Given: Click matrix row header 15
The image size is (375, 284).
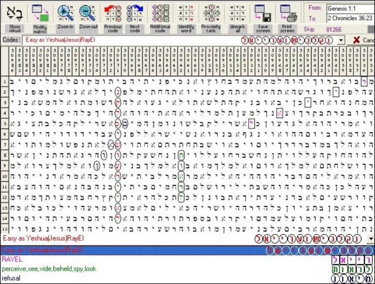Looking at the screenshot, I should click(4, 229).
